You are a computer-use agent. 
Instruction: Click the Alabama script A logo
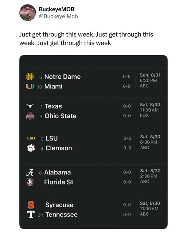[30, 172]
